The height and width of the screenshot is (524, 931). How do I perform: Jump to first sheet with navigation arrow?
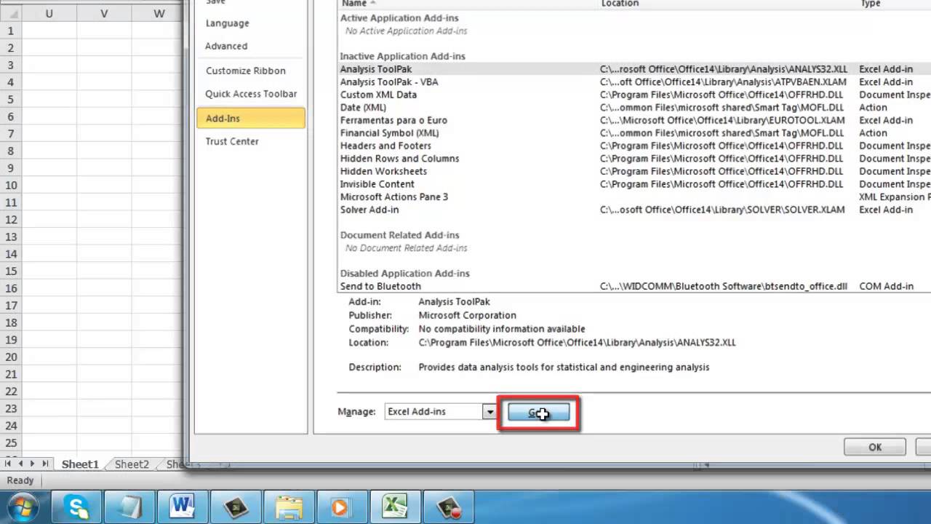point(8,464)
